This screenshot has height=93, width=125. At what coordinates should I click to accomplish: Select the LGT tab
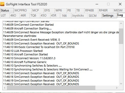pyautogui.click(x=5, y=15)
